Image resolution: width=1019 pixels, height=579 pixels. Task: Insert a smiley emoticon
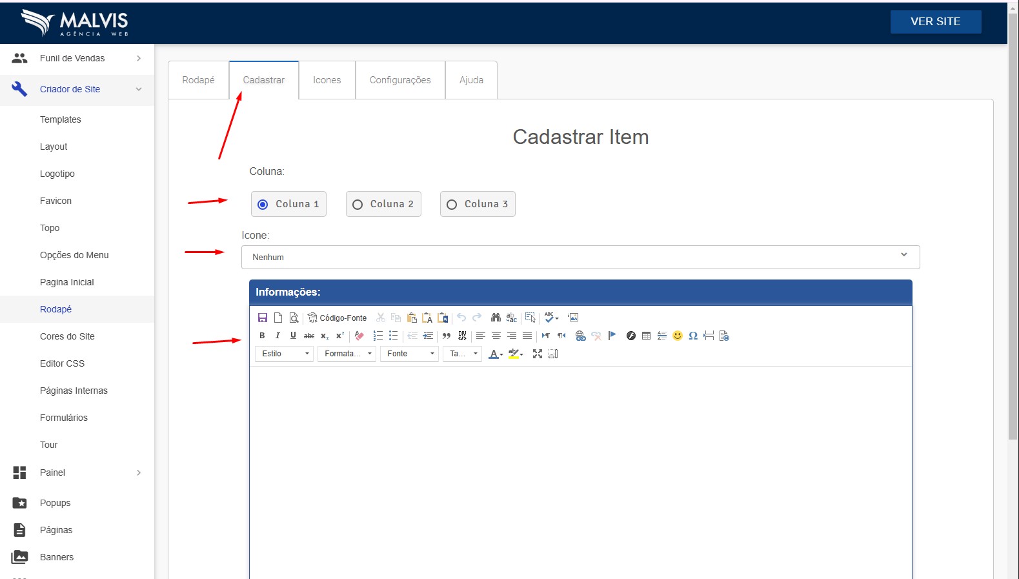(678, 336)
